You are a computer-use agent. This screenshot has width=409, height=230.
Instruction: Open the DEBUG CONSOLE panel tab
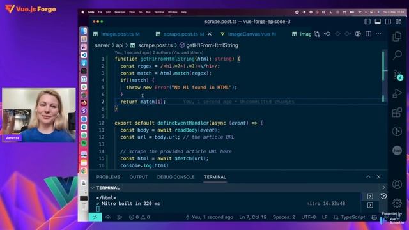(x=176, y=177)
